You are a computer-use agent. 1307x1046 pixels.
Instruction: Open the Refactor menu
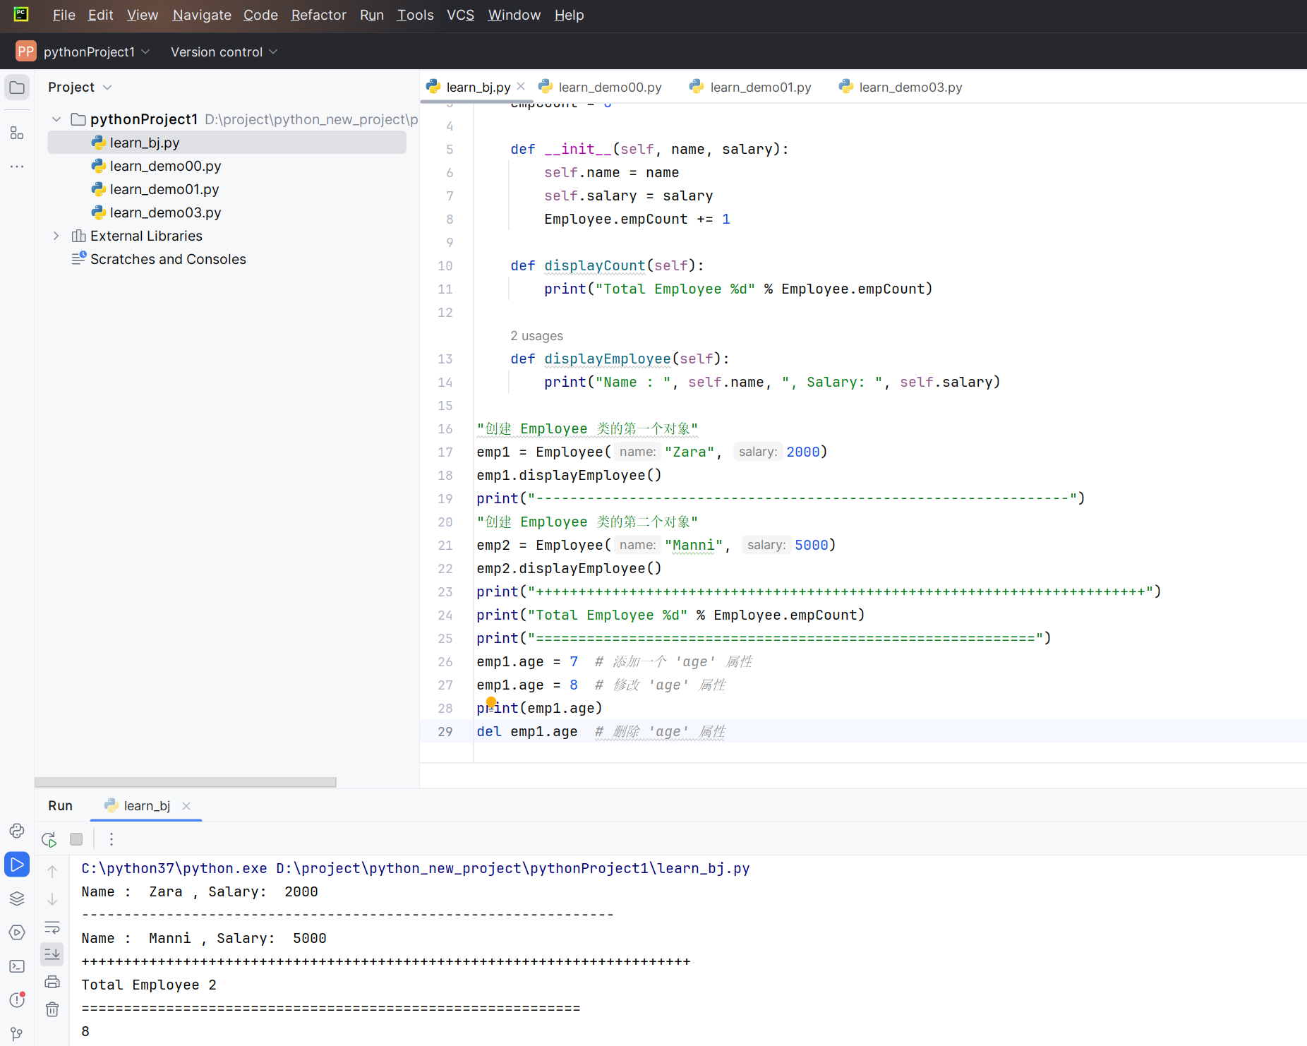click(x=318, y=15)
